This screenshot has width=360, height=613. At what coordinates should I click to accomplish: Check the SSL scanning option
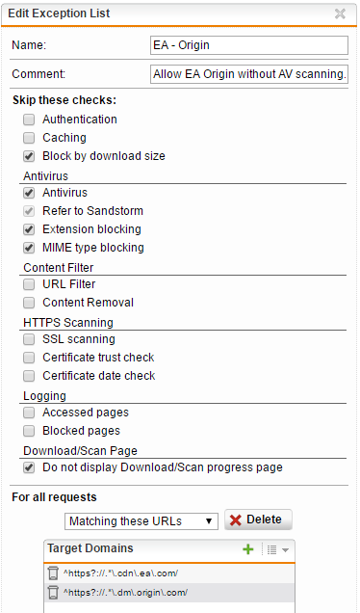29,339
